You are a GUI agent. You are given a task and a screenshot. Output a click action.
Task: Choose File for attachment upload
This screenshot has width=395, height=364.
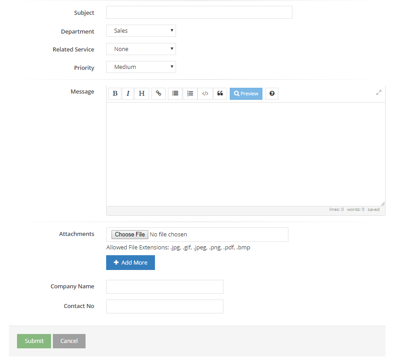(x=129, y=234)
